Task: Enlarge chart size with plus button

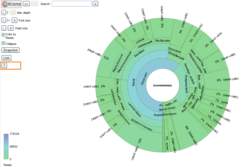Action: [x=11, y=28]
